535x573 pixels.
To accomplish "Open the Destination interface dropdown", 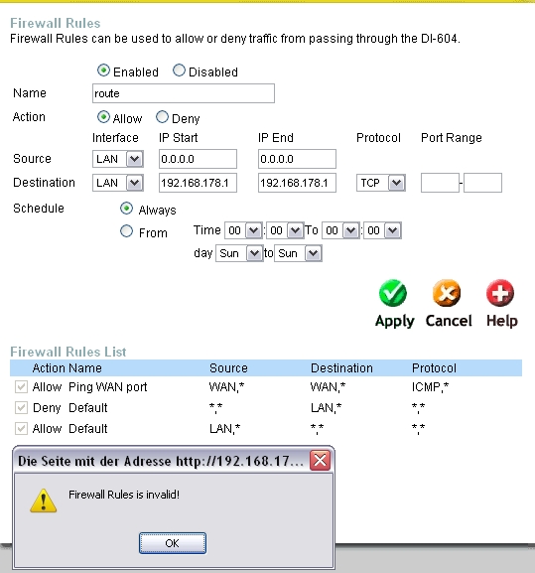I will click(x=118, y=183).
